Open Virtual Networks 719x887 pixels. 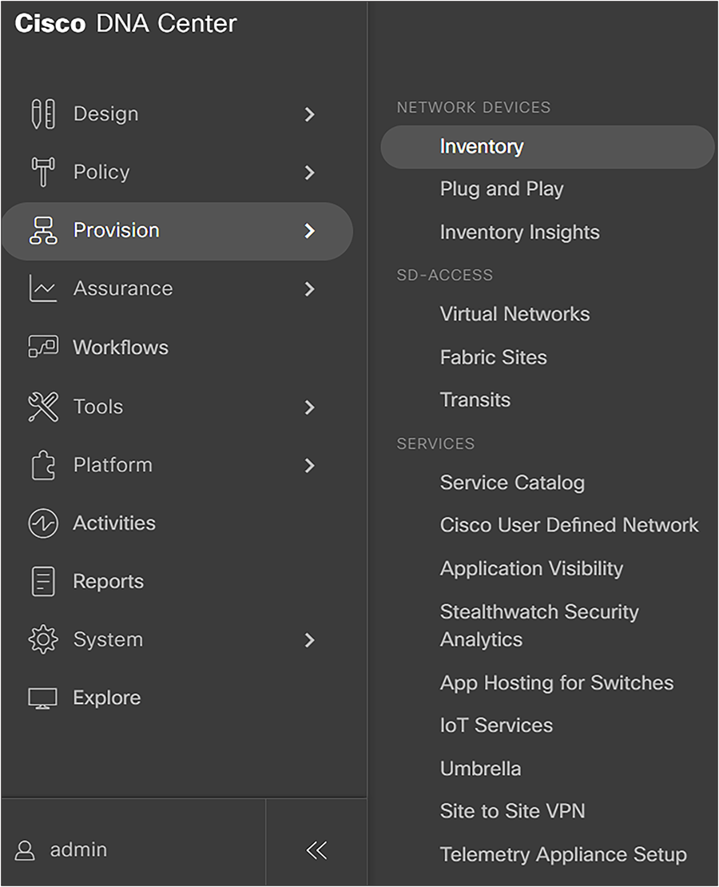(514, 314)
